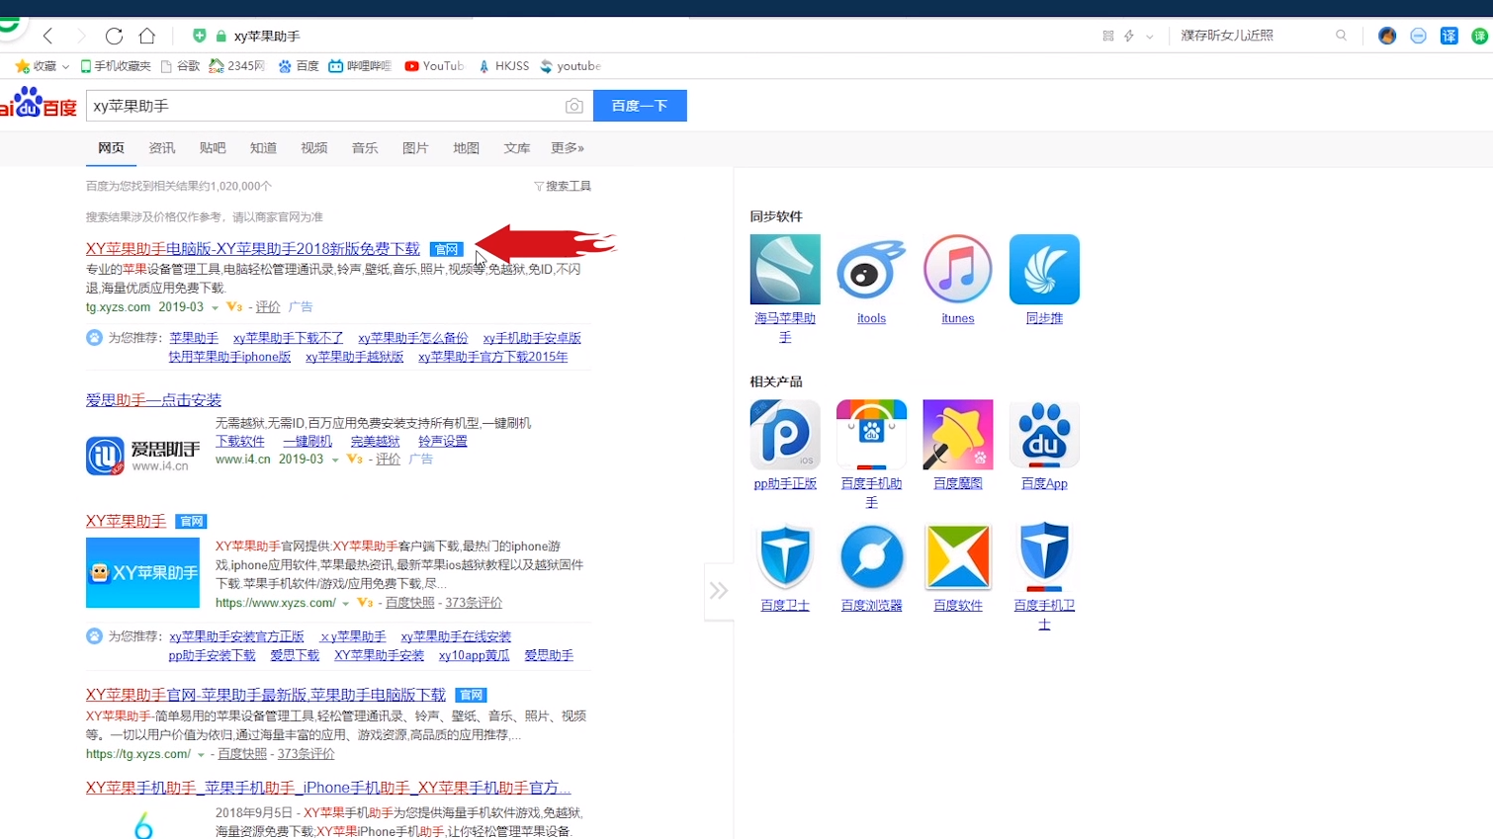Open the 2345网 bookmark
Screen dimensions: 1493x839
coord(236,66)
